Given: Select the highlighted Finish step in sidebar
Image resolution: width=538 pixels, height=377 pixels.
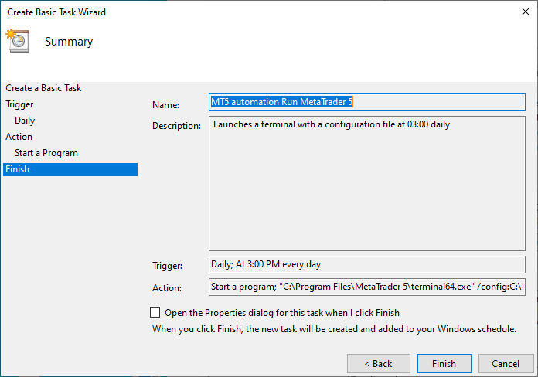Looking at the screenshot, I should (x=70, y=169).
